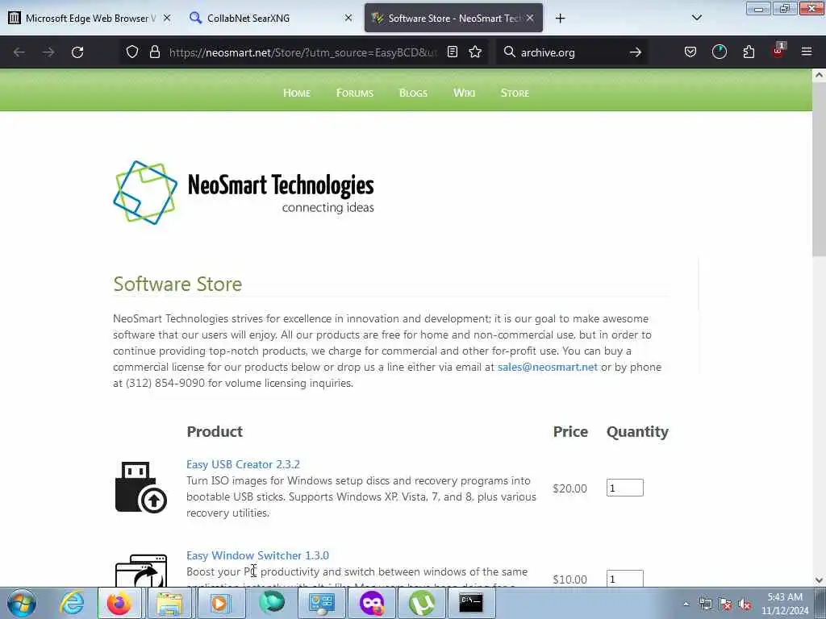Click the scrollbar up arrow

(819, 75)
